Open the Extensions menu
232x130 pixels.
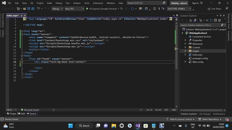(98, 3)
